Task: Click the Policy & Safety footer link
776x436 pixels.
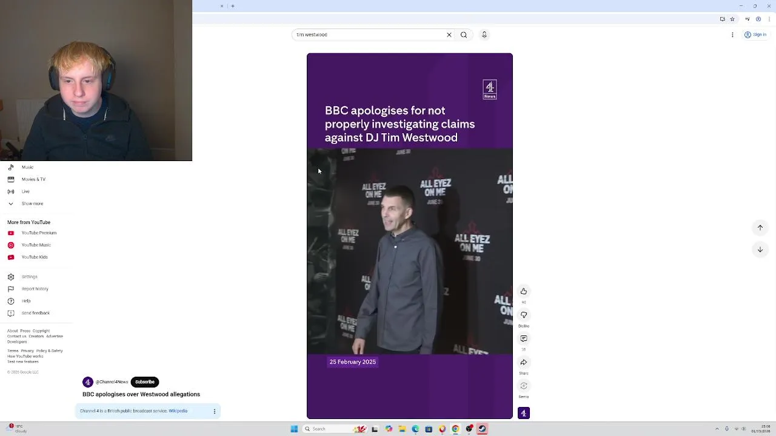Action: tap(50, 351)
